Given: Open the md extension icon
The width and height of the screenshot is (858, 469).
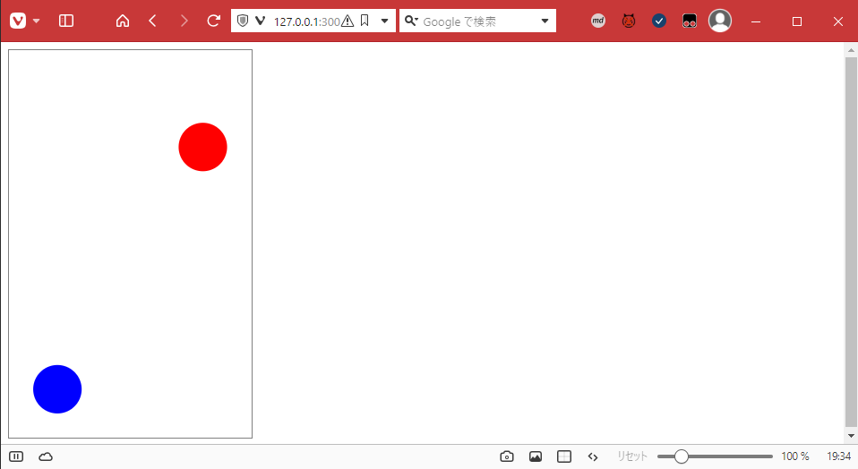Looking at the screenshot, I should click(x=598, y=21).
